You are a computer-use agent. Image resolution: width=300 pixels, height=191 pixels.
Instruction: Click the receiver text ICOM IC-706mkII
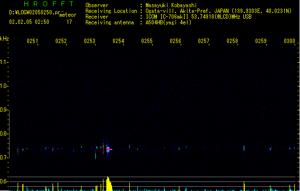167,17
